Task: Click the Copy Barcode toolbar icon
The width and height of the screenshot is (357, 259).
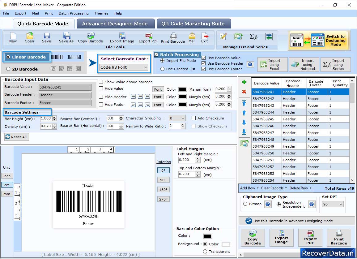Action: click(90, 38)
